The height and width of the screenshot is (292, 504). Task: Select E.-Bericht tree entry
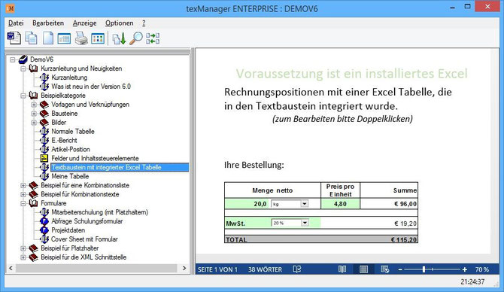point(64,141)
